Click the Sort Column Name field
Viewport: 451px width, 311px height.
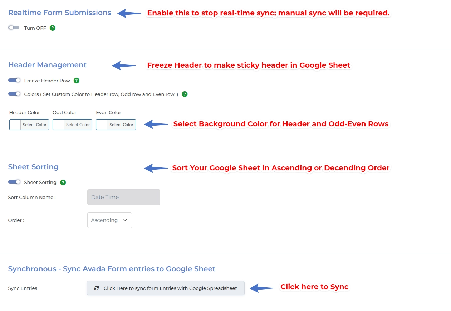coord(123,197)
